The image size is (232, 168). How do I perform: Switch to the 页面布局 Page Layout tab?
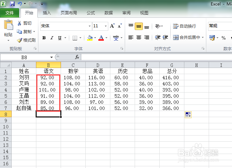(x=69, y=13)
